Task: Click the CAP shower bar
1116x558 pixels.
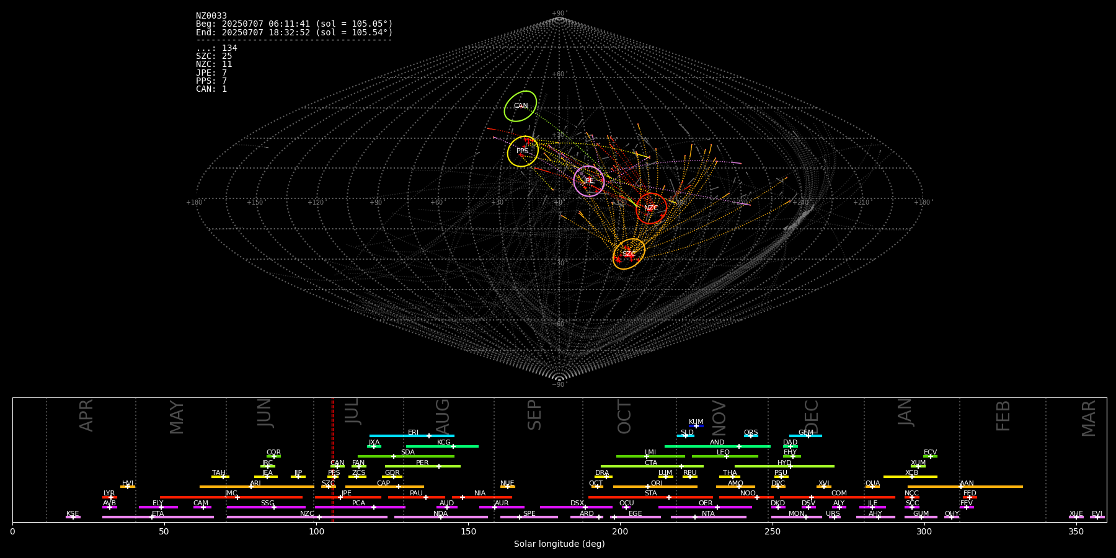Action: click(x=384, y=487)
